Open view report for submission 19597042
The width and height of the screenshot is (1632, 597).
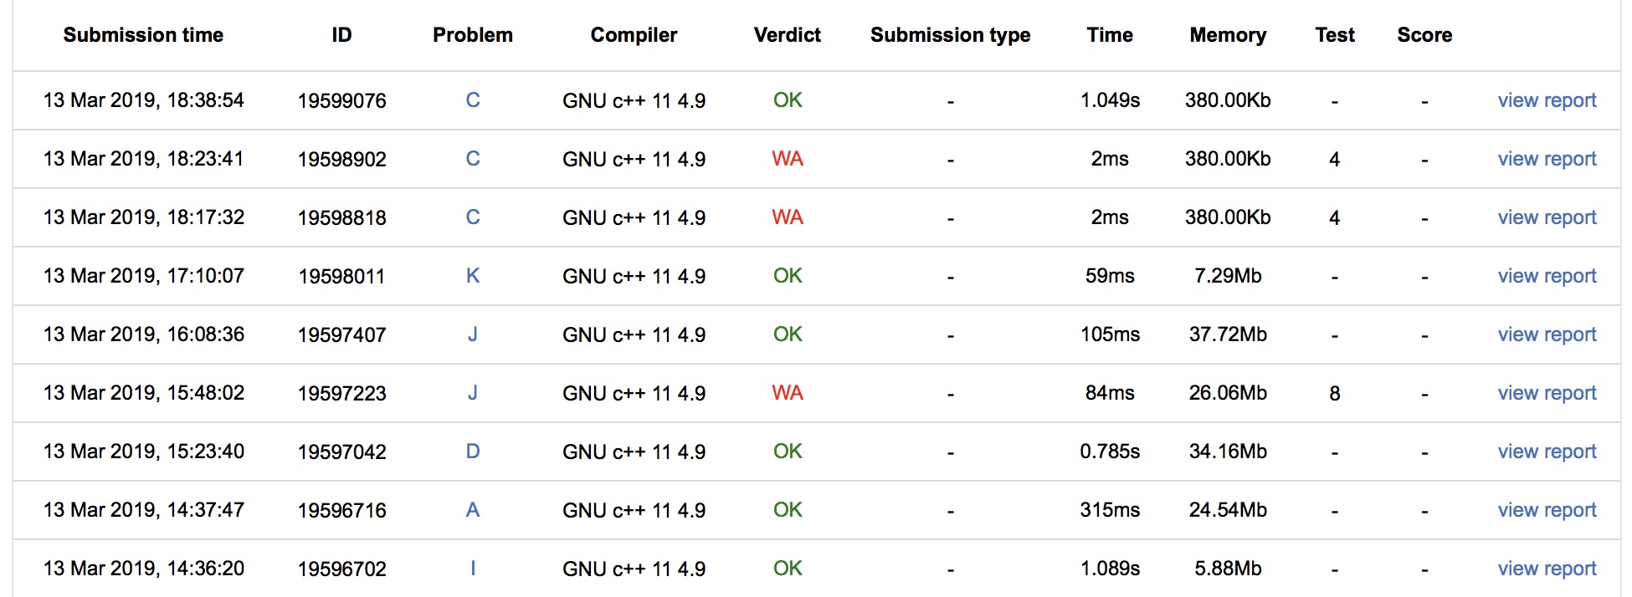click(x=1547, y=452)
